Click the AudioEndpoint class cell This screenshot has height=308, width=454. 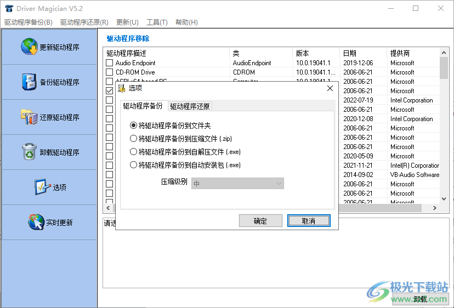pos(252,63)
